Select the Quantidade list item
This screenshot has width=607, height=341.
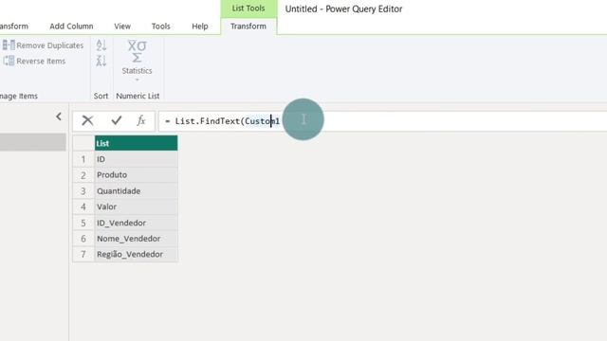pyautogui.click(x=137, y=191)
